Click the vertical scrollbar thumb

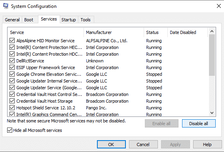(212, 55)
